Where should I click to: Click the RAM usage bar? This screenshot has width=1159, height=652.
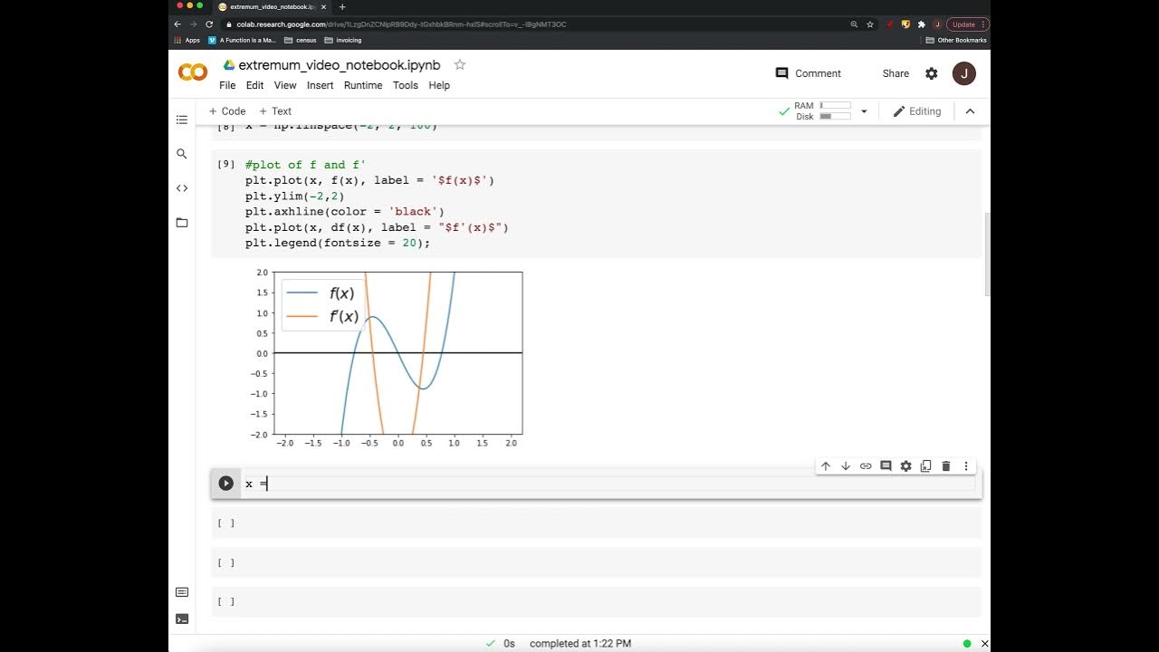click(x=835, y=106)
